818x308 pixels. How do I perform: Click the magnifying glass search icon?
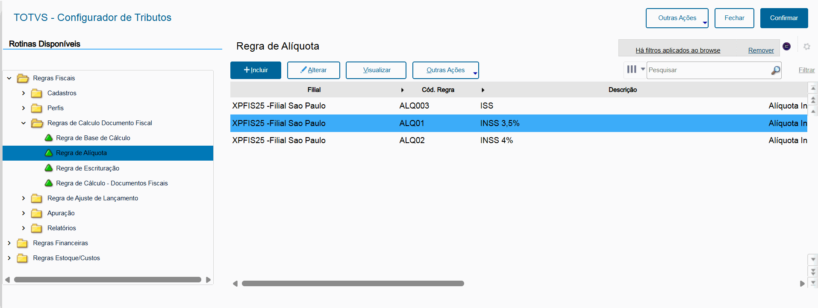click(x=775, y=70)
